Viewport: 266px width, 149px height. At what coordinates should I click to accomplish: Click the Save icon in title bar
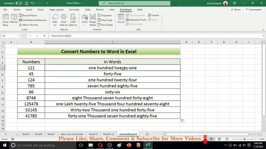pyautogui.click(x=27, y=3)
